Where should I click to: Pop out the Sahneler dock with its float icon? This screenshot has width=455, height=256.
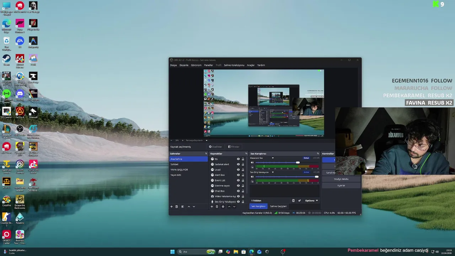pyautogui.click(x=206, y=154)
